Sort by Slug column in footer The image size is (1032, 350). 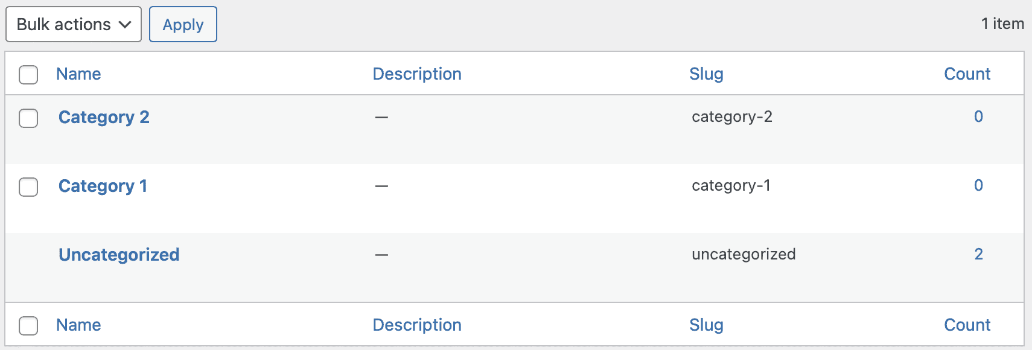pyautogui.click(x=706, y=325)
